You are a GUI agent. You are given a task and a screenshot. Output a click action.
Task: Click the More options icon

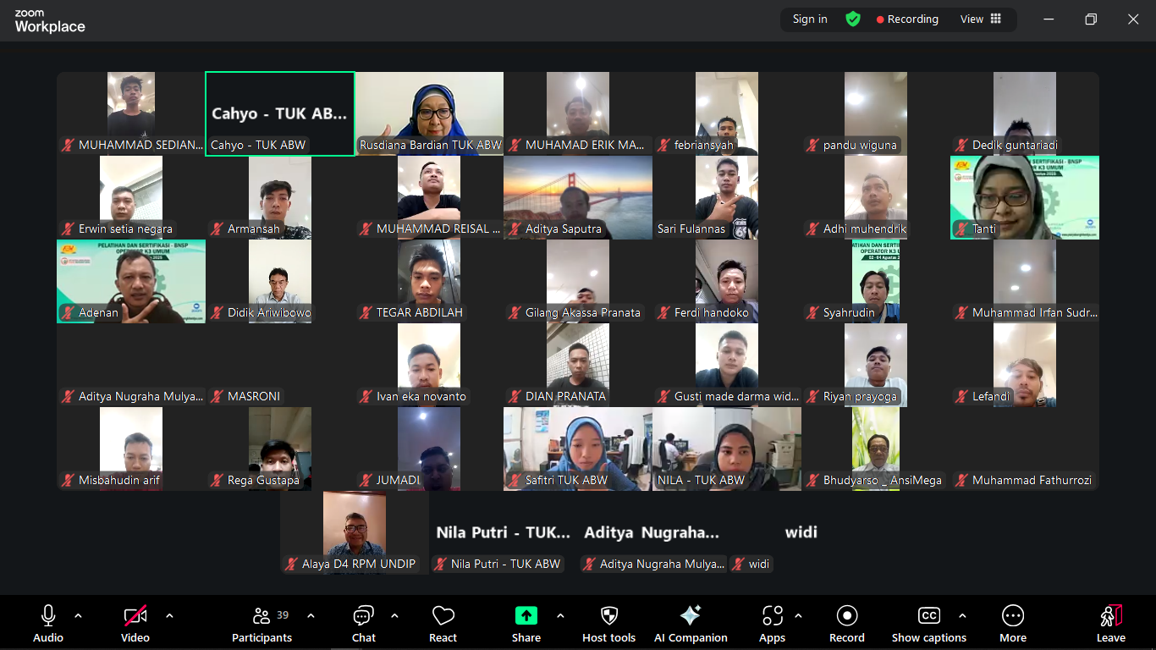(1012, 616)
